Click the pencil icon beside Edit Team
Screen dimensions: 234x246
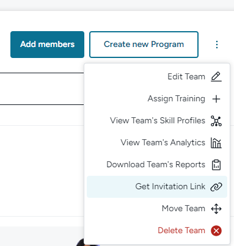[216, 77]
